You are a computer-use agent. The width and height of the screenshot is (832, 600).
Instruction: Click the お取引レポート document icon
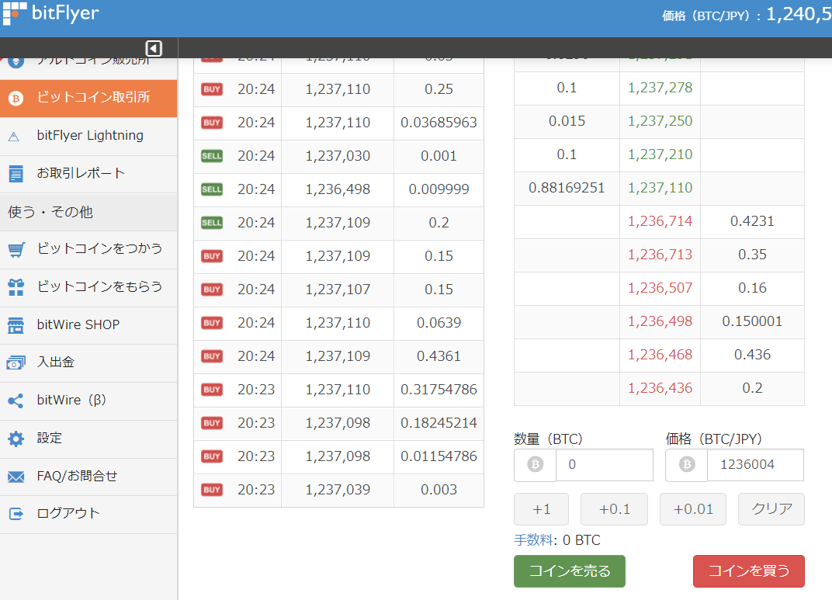point(16,173)
